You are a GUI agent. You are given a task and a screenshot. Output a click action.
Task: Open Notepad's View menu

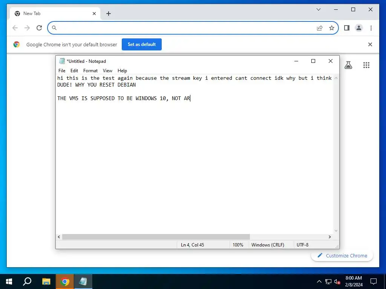(x=107, y=71)
